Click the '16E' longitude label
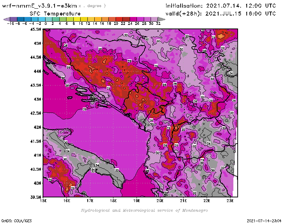Screen dimensions: 289x223 tap(67, 201)
